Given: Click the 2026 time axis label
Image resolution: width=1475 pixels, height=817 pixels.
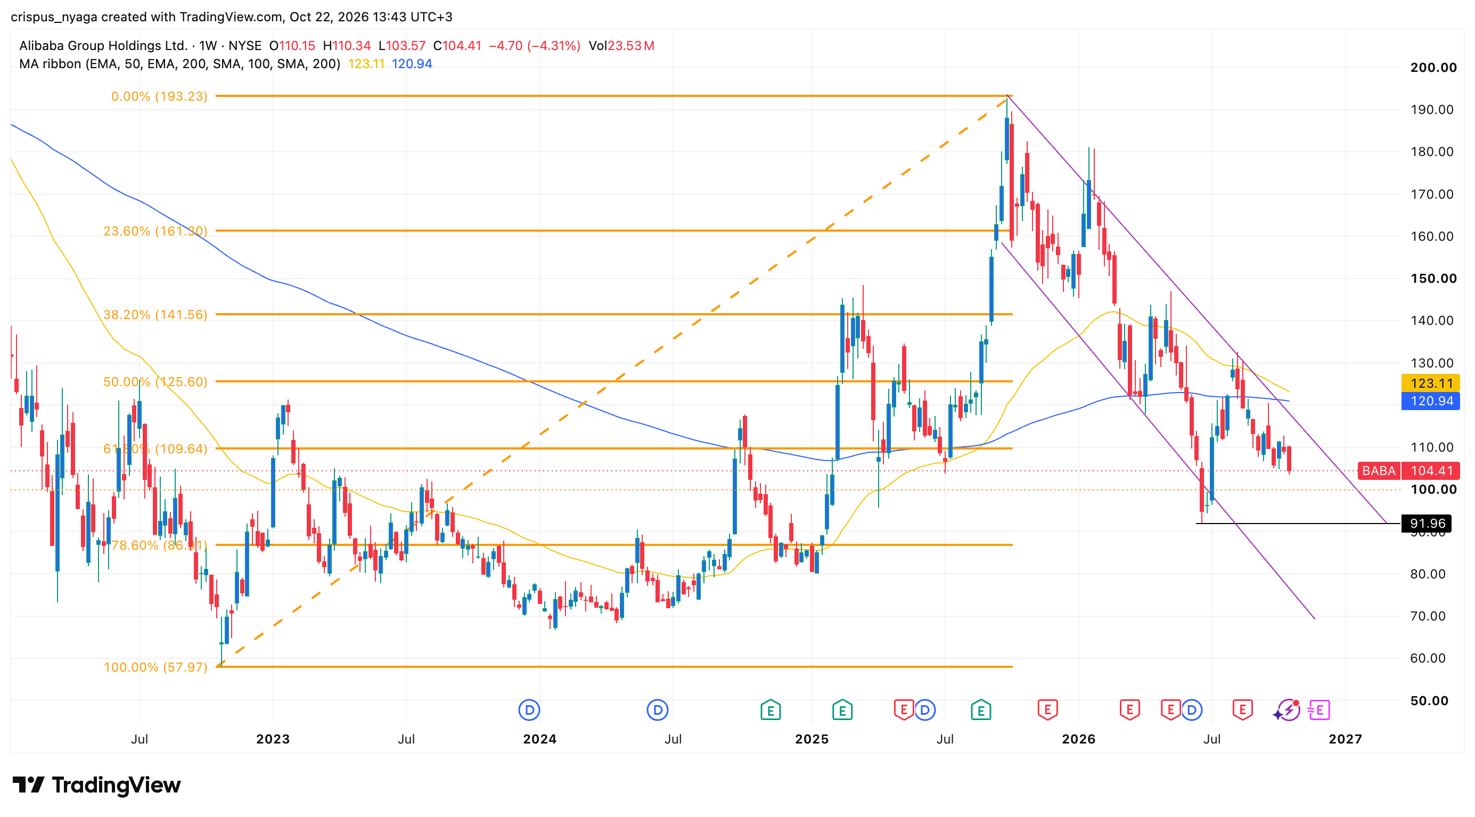Looking at the screenshot, I should pos(1078,739).
